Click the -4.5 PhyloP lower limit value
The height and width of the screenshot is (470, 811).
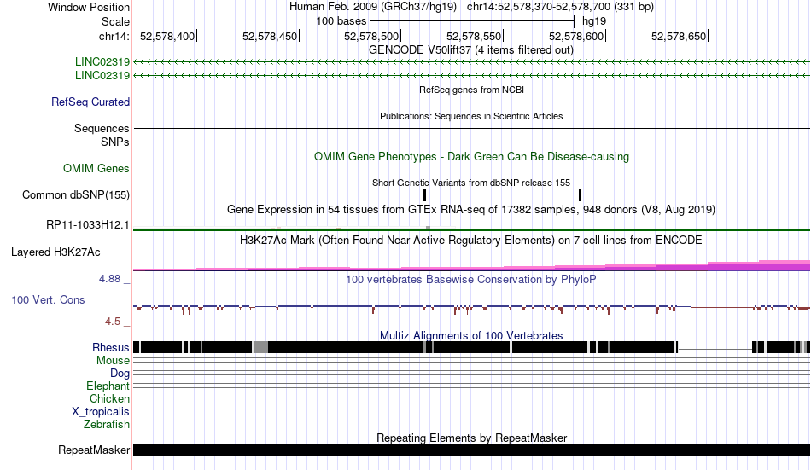click(111, 322)
